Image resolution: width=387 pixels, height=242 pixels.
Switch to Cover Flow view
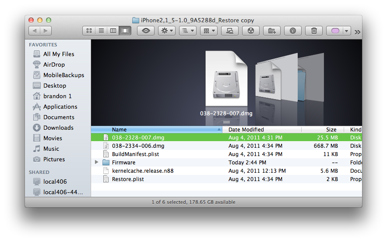pos(125,31)
